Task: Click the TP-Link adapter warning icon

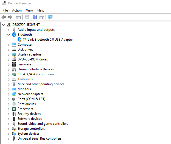Action: tap(19, 40)
